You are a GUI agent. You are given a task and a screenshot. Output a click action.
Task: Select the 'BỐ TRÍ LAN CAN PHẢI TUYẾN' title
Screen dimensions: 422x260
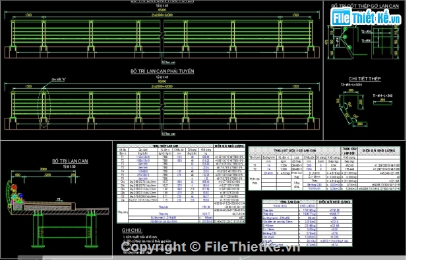coord(162,71)
